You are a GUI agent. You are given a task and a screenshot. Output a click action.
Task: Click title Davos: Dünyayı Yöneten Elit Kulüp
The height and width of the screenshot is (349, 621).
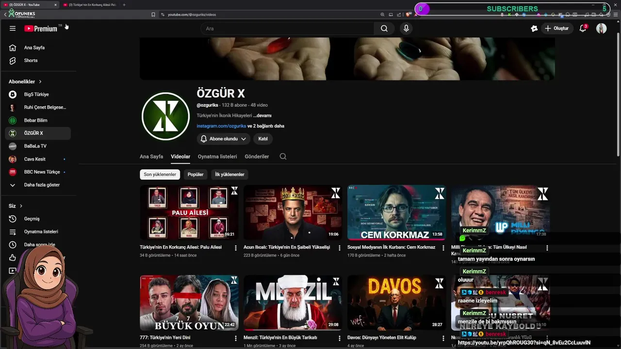pos(381,337)
